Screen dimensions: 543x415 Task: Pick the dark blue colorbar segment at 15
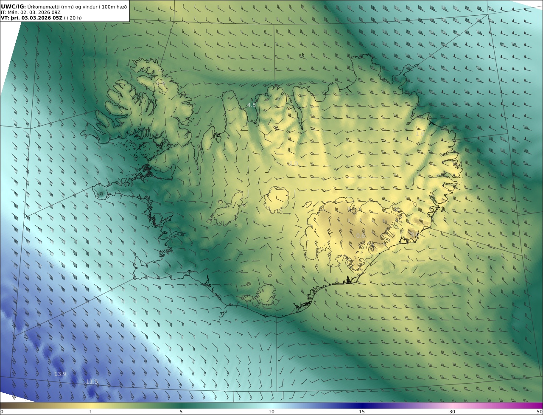pos(362,405)
